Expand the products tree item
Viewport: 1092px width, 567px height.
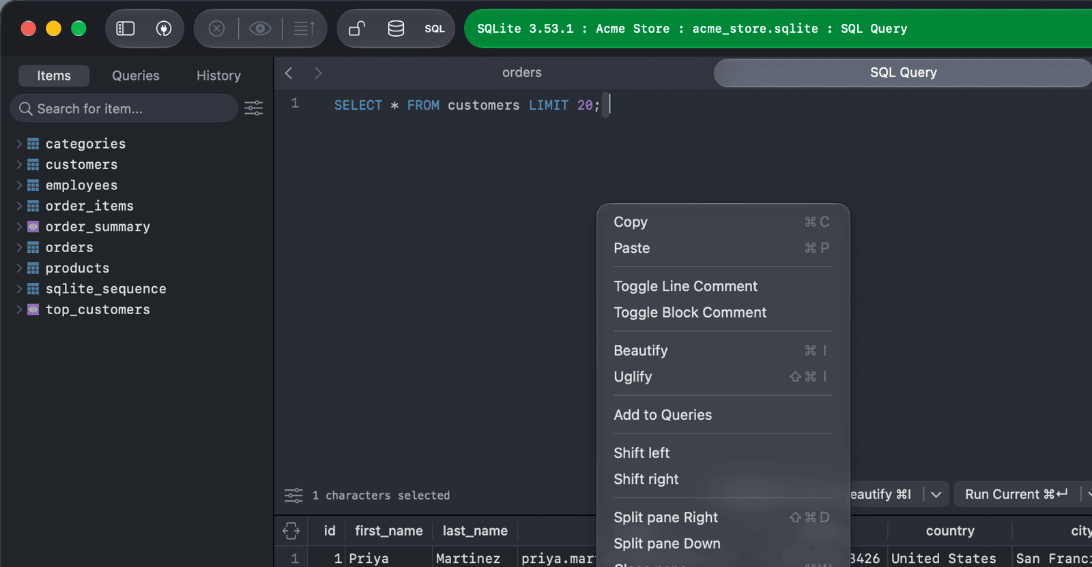coord(19,269)
